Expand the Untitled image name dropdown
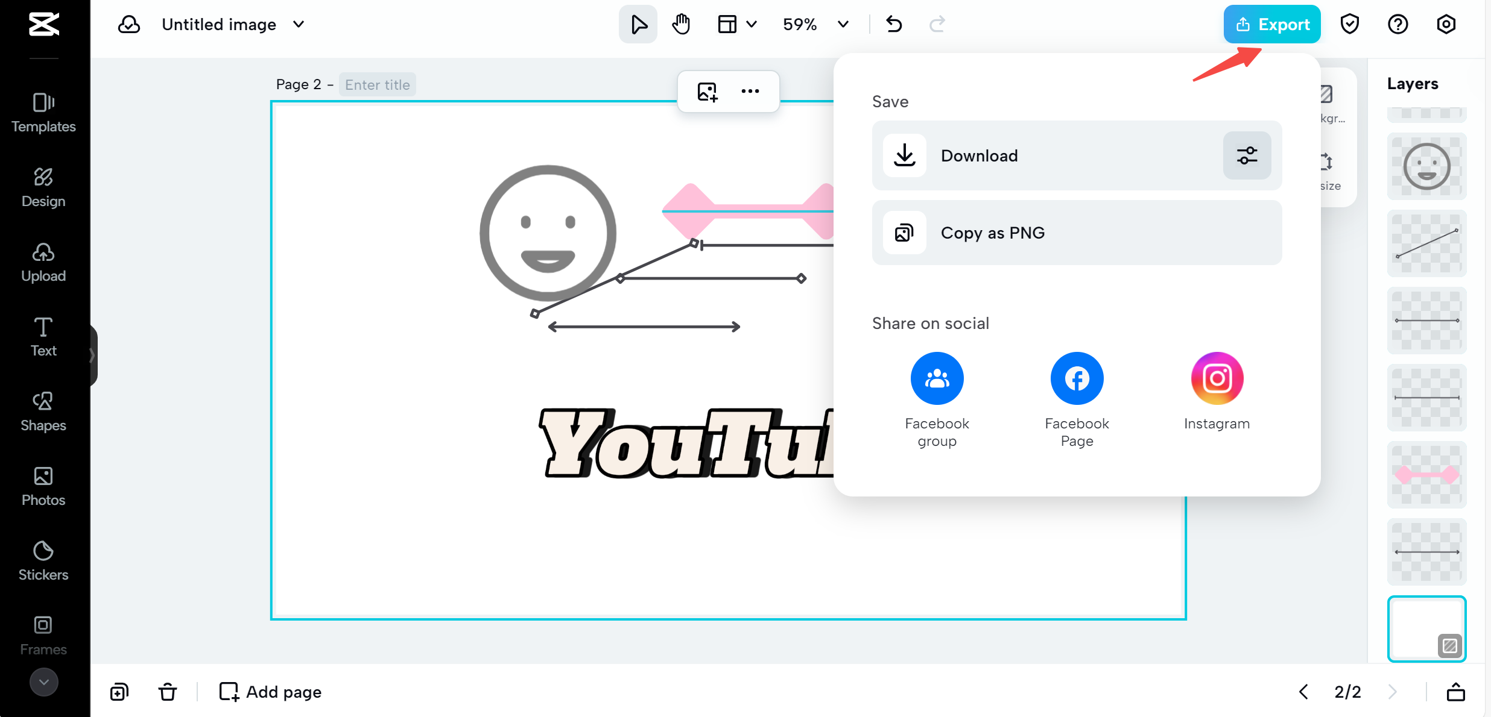The width and height of the screenshot is (1491, 717). 299,25
